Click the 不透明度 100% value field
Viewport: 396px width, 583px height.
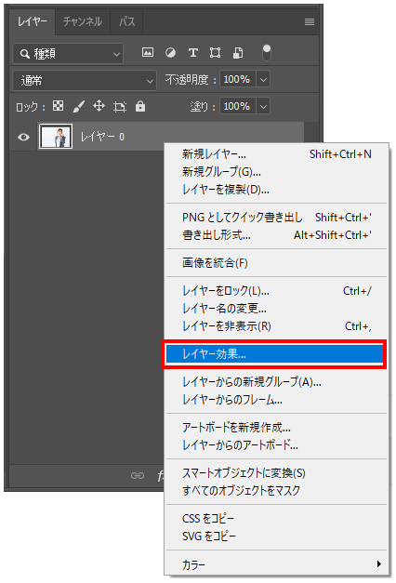(x=238, y=79)
